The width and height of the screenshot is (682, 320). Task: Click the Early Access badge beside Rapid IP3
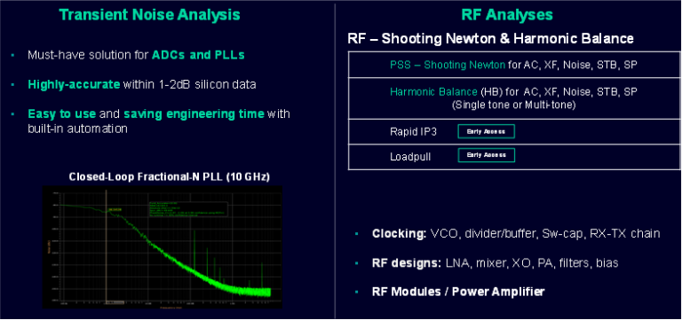tap(487, 131)
